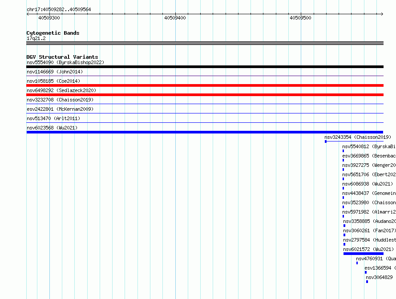
Task: Click the 40509300 ruler position label
Action: (x=49, y=18)
